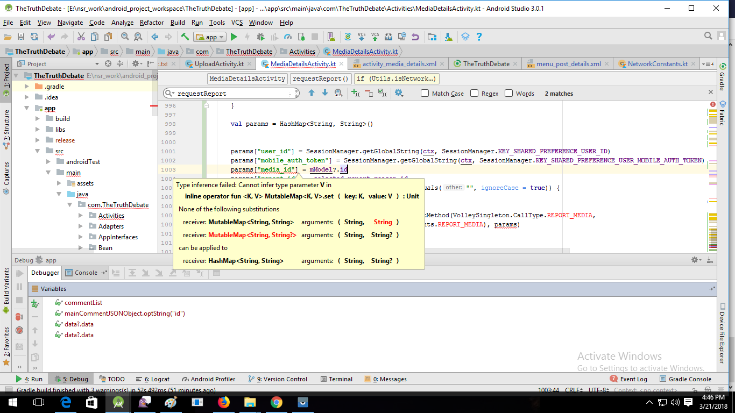
Task: Open the Terminal tool window
Action: 336,379
